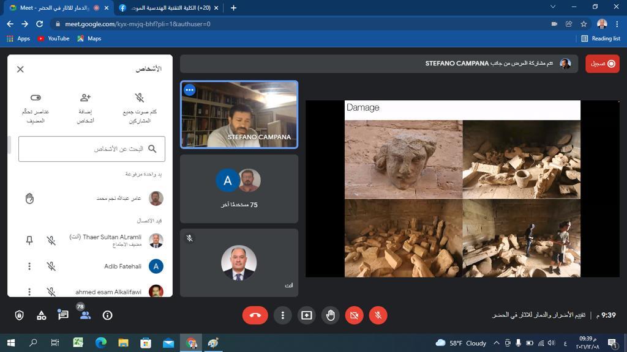This screenshot has height=352, width=627.
Task: Click the red leave call button
Action: click(255, 315)
